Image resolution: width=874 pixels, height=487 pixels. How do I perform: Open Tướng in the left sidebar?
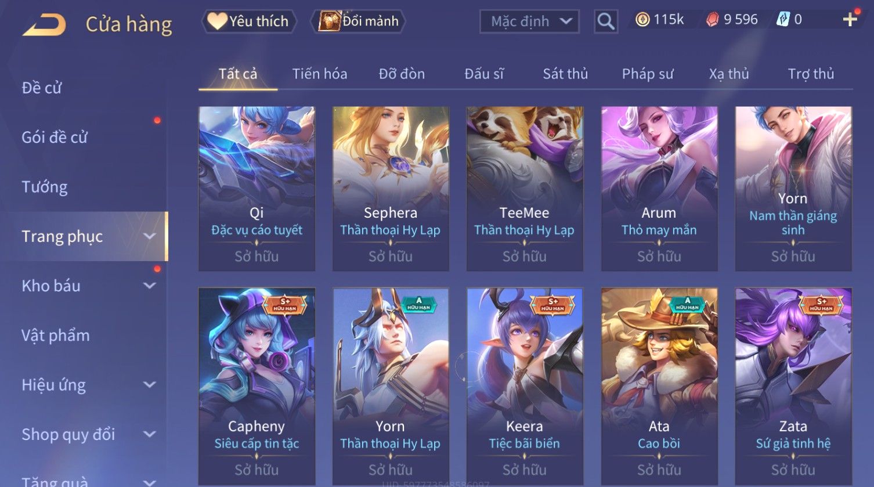click(45, 187)
